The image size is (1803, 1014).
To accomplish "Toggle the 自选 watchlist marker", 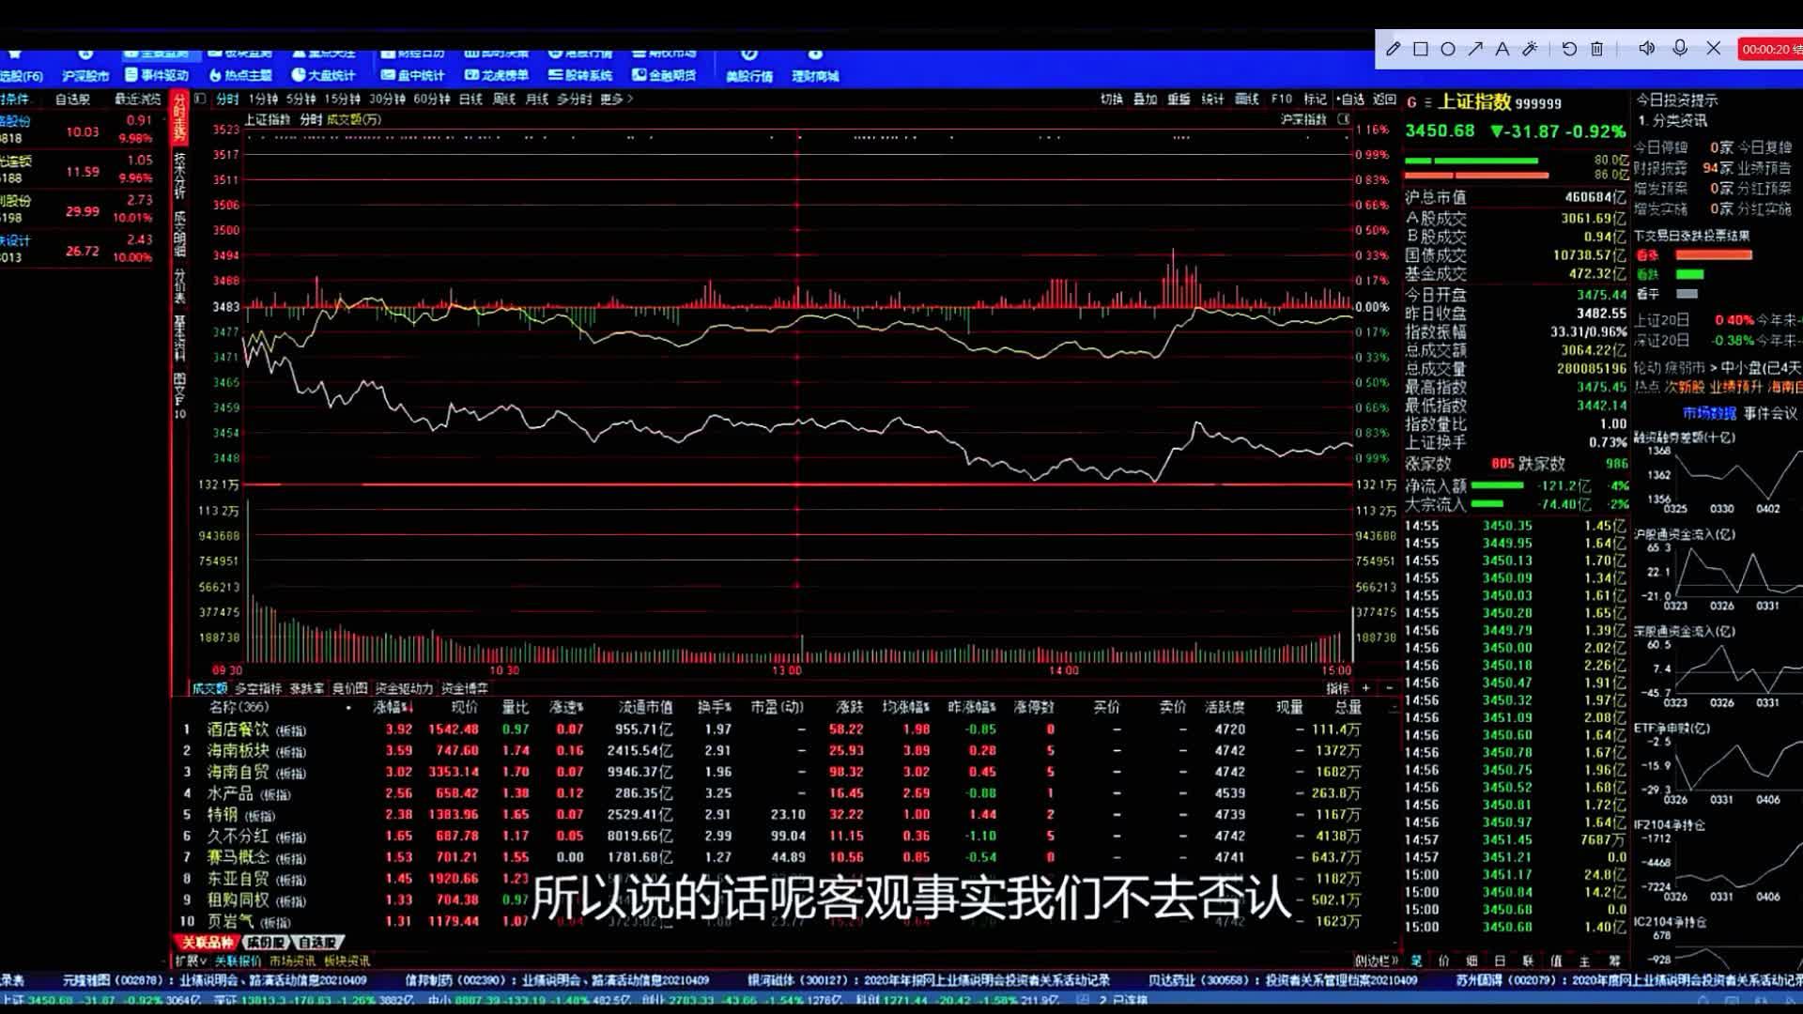I will pyautogui.click(x=1349, y=99).
